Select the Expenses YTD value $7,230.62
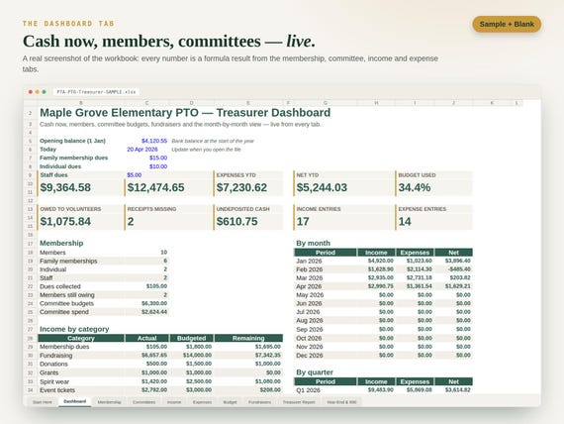This screenshot has width=564, height=424. (241, 187)
